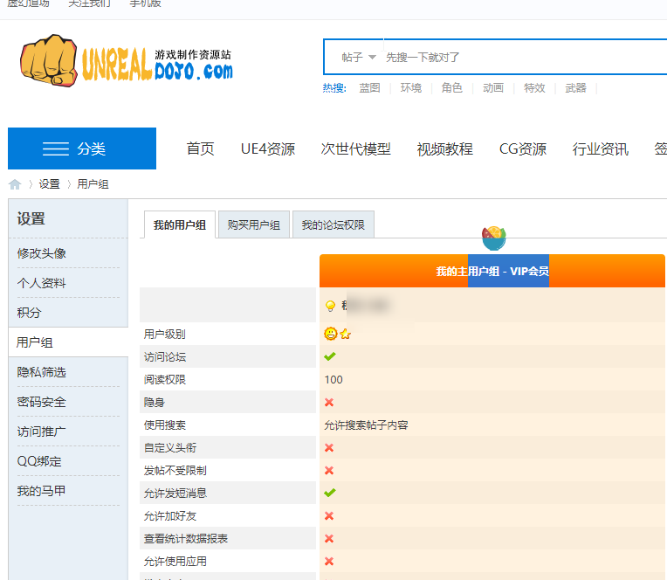Click the text 允许搜索帖子内容
This screenshot has height=580, width=667.
pyautogui.click(x=367, y=425)
